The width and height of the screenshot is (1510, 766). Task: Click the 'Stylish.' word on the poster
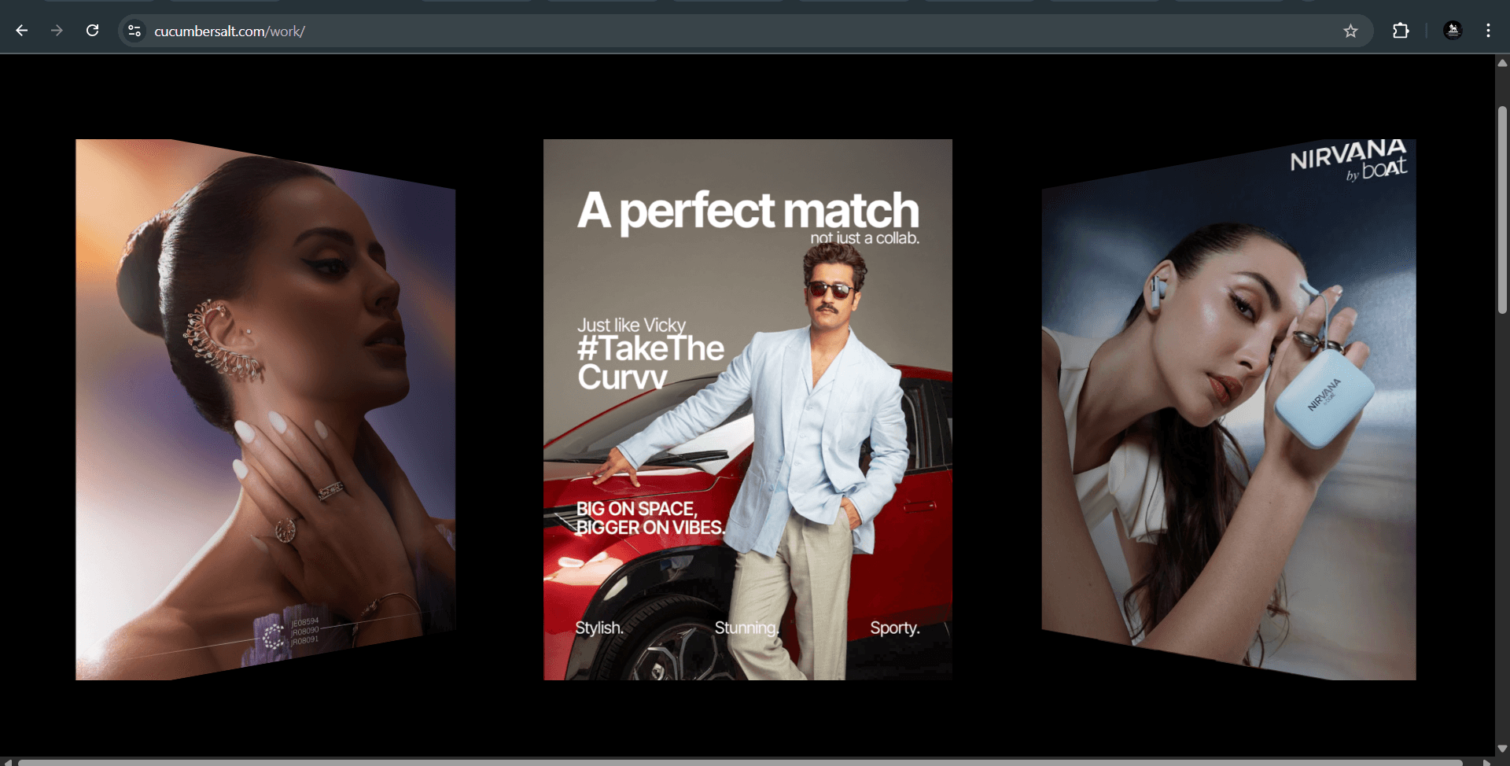pos(599,628)
